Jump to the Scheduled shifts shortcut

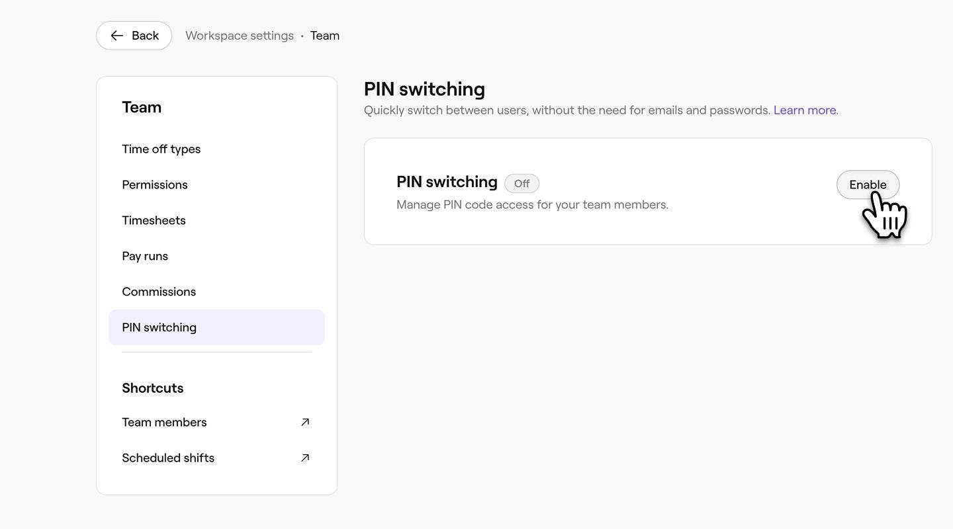pos(168,458)
